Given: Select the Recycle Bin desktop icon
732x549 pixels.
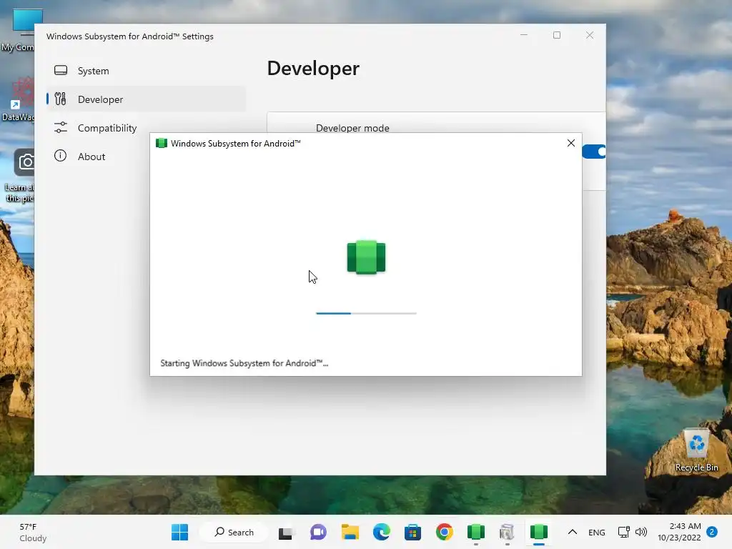Looking at the screenshot, I should 696,450.
